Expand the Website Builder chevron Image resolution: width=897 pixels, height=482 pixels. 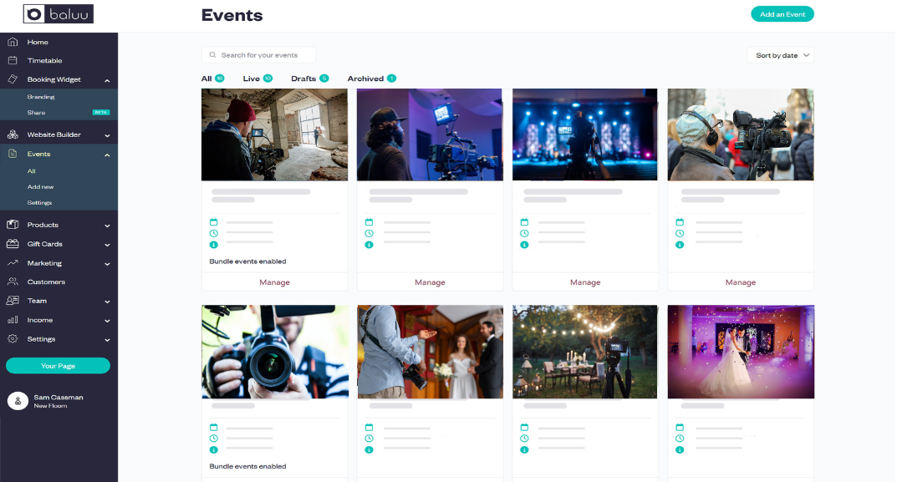coord(107,135)
